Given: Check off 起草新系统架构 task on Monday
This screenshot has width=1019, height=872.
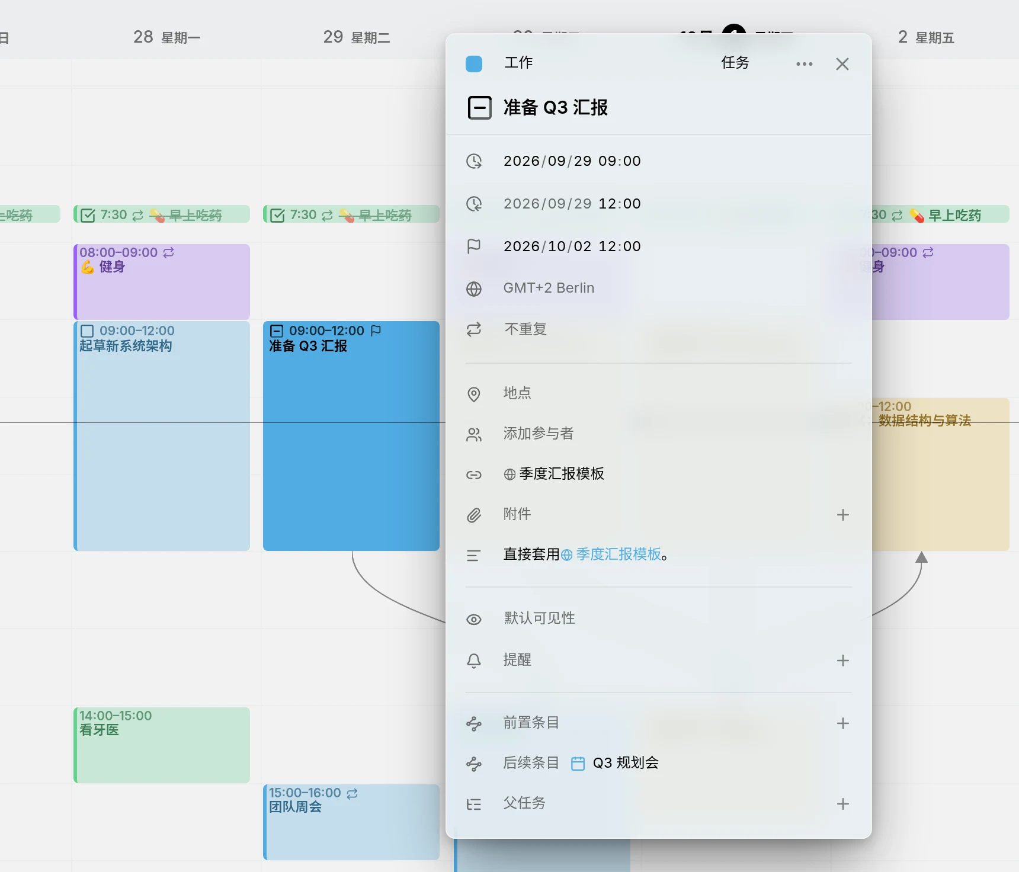Looking at the screenshot, I should [87, 331].
